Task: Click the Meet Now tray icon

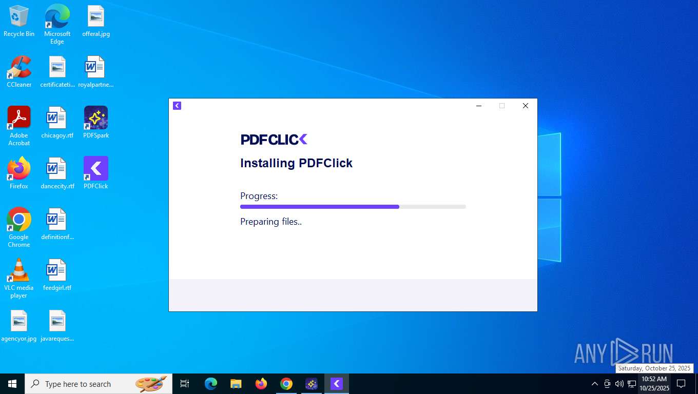Action: [607, 384]
